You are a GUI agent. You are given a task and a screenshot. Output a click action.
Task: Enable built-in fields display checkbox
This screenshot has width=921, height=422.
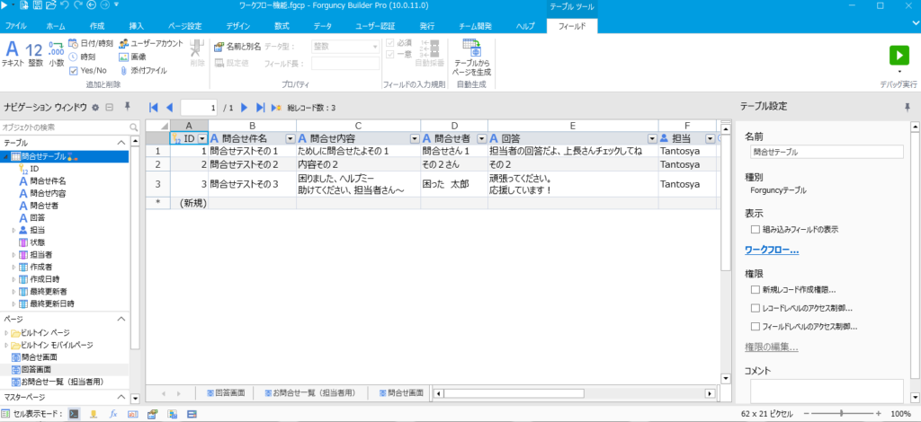[x=756, y=230]
